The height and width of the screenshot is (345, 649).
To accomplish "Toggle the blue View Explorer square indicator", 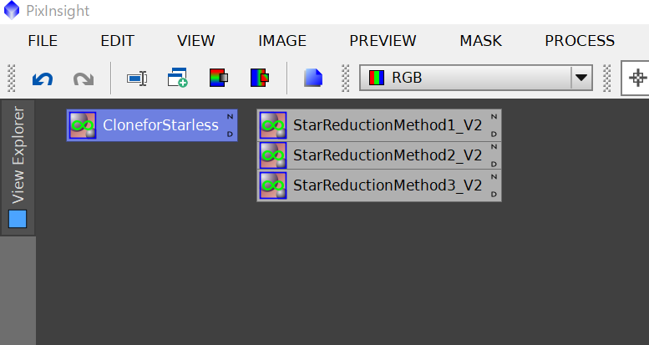I will (18, 219).
